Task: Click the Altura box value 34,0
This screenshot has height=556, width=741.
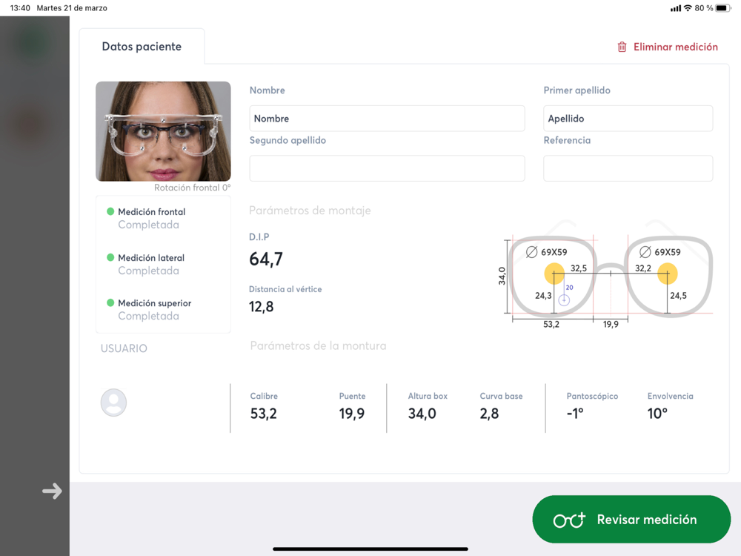Action: (x=422, y=414)
